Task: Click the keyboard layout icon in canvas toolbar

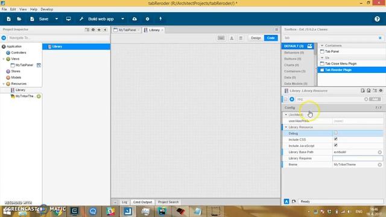Action: coord(221,38)
